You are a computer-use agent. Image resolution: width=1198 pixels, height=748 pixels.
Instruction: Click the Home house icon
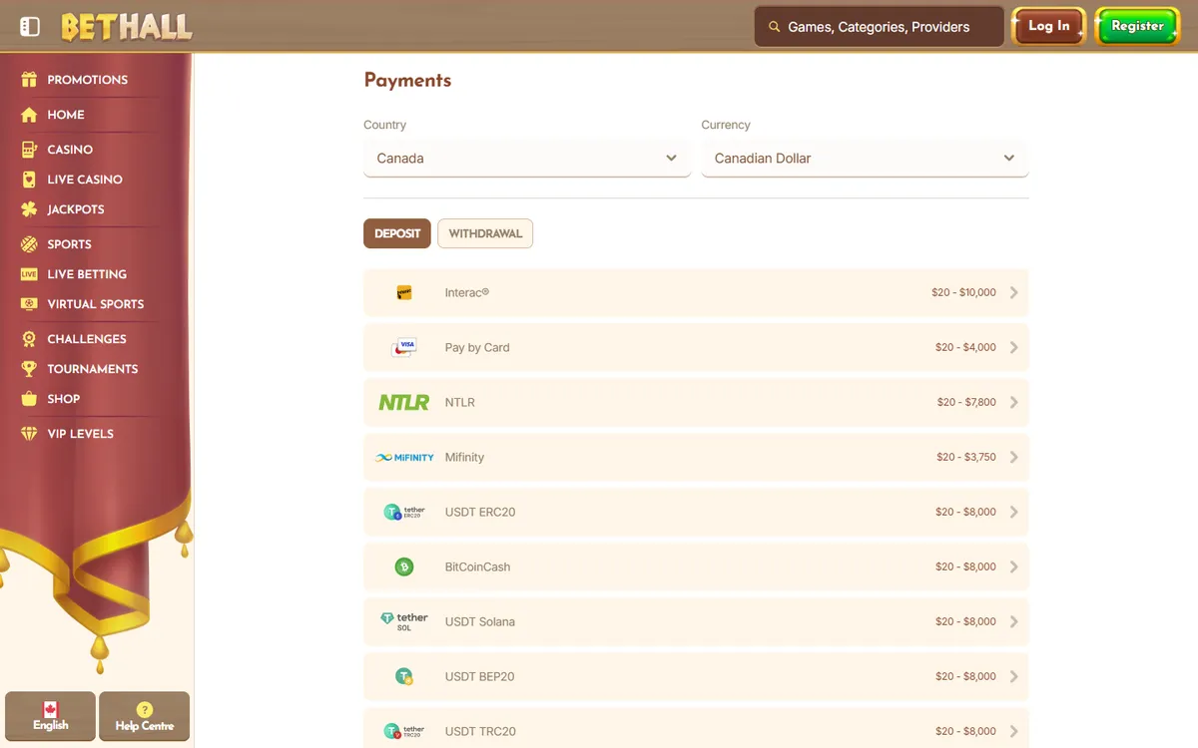pyautogui.click(x=29, y=115)
